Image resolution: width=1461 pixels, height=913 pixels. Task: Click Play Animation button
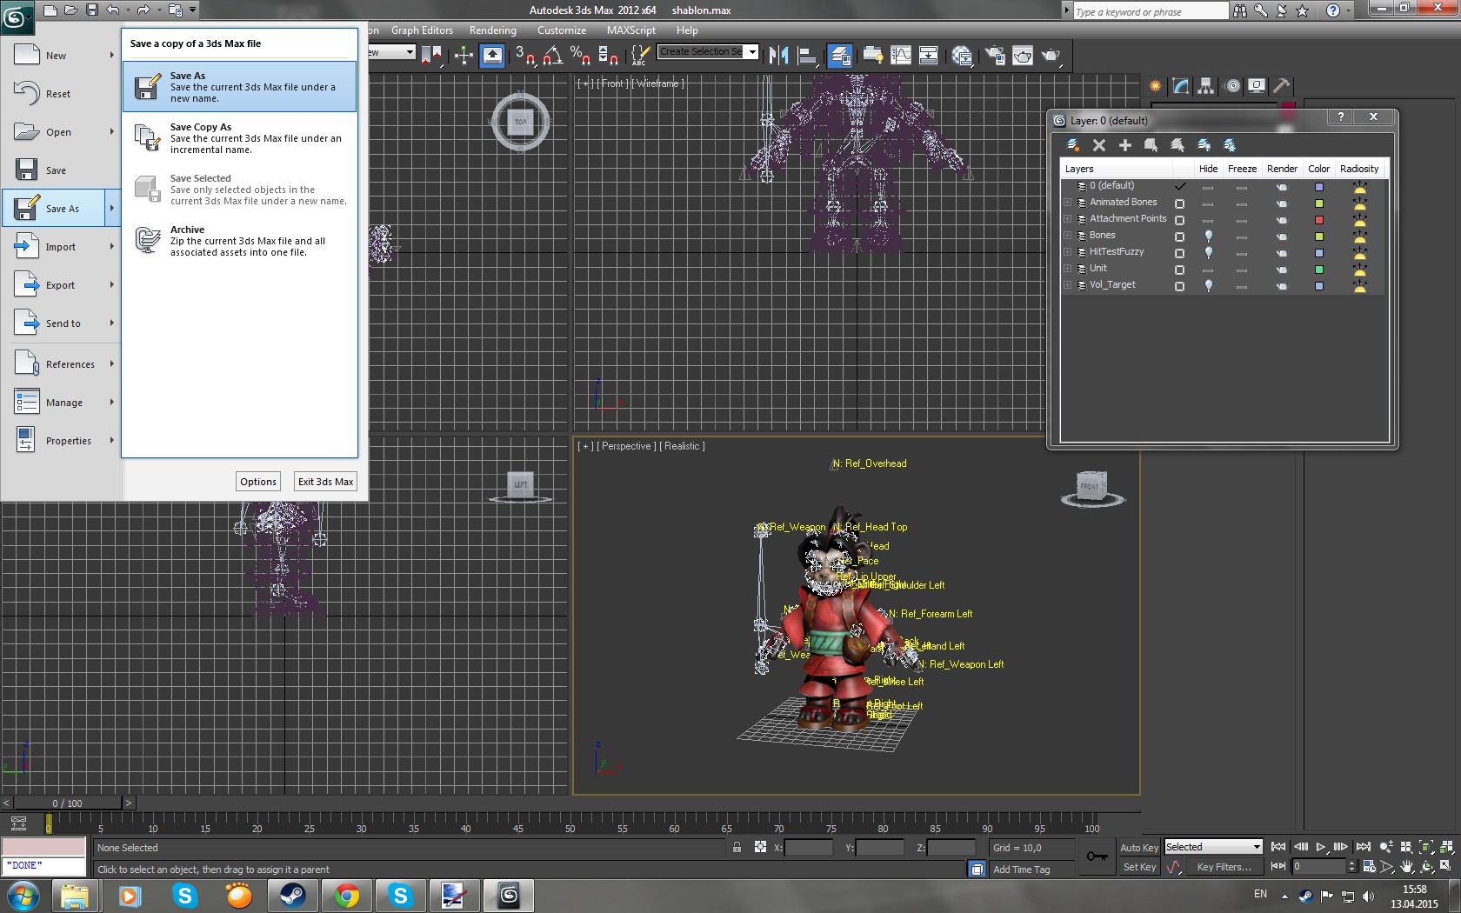(1321, 847)
